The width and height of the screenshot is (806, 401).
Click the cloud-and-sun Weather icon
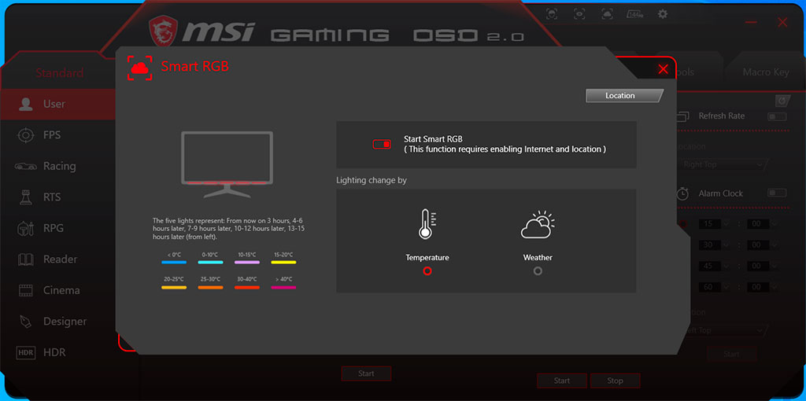click(x=537, y=225)
